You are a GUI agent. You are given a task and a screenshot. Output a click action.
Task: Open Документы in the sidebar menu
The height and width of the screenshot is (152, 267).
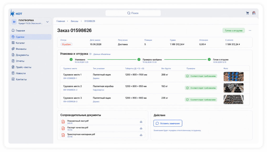[x=31, y=55]
